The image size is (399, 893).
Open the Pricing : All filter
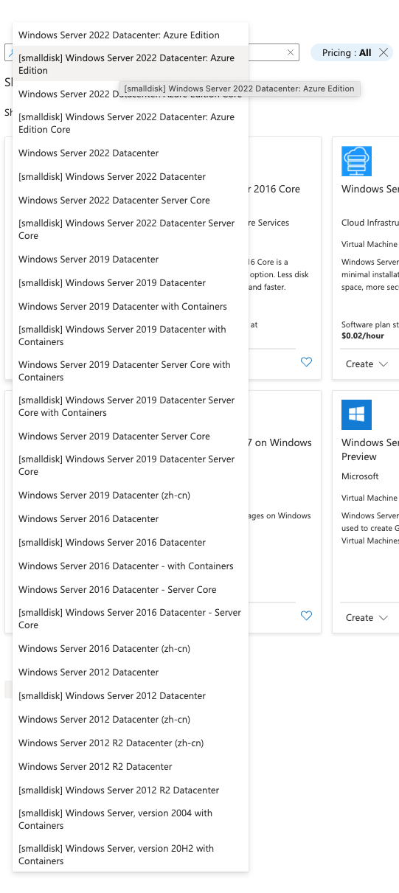tap(347, 52)
